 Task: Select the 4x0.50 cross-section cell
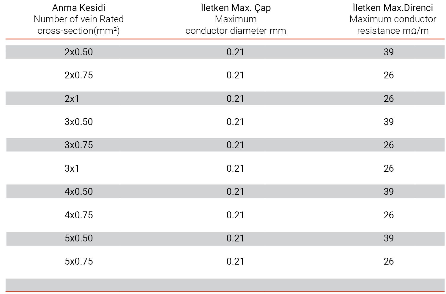tap(79, 192)
